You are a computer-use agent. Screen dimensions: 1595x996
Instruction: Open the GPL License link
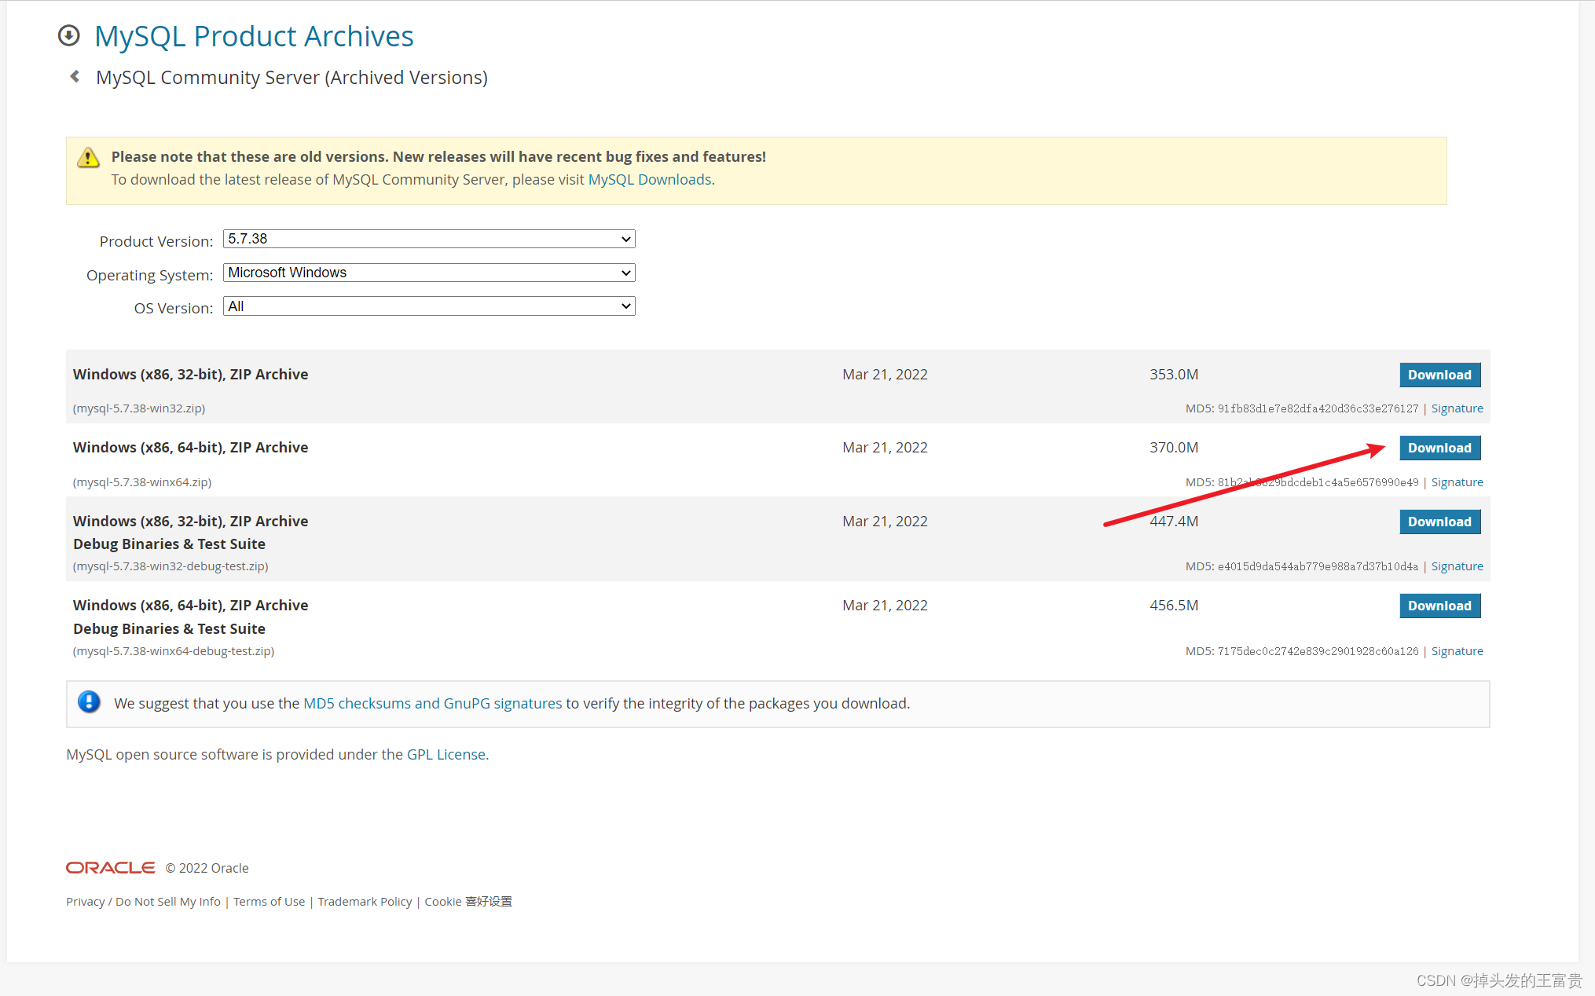click(446, 754)
